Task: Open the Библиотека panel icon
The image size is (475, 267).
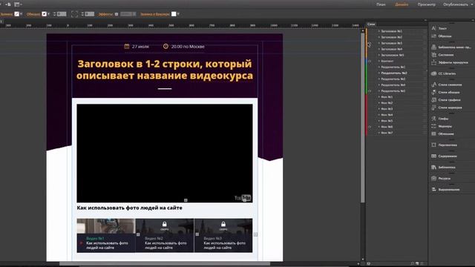Action: point(433,167)
